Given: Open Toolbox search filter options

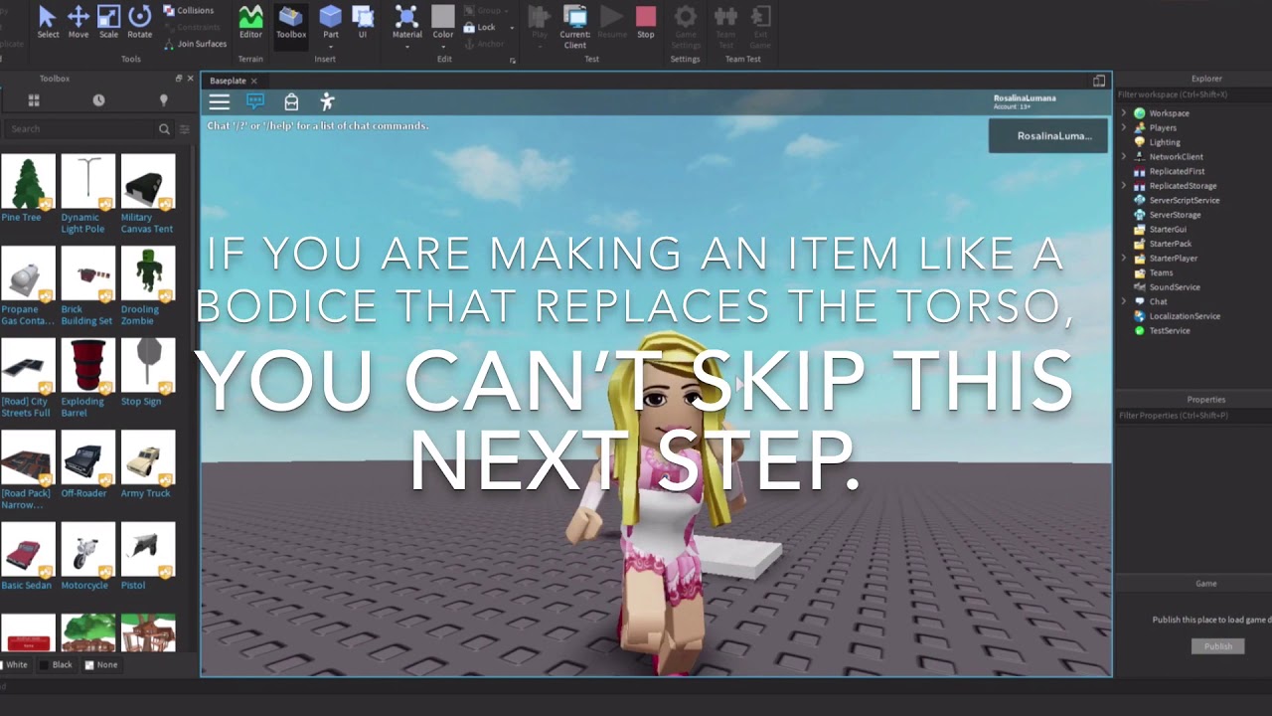Looking at the screenshot, I should (184, 129).
